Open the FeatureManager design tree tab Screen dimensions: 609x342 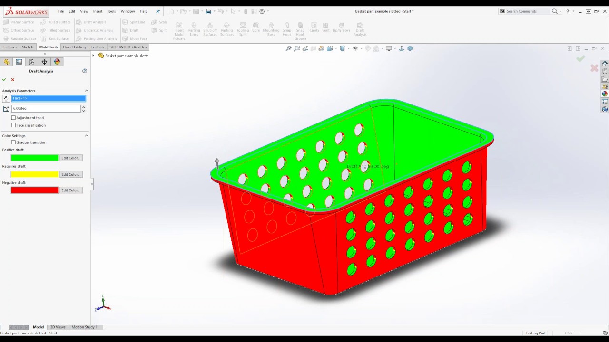[x=6, y=62]
